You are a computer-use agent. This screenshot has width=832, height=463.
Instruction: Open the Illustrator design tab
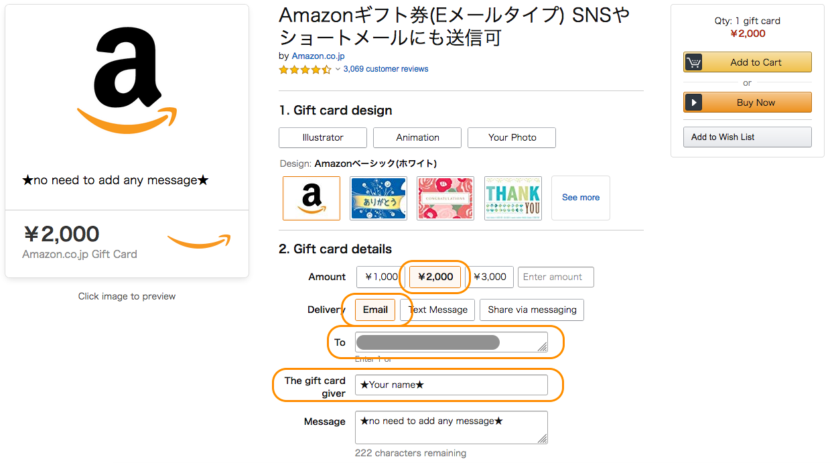[323, 137]
